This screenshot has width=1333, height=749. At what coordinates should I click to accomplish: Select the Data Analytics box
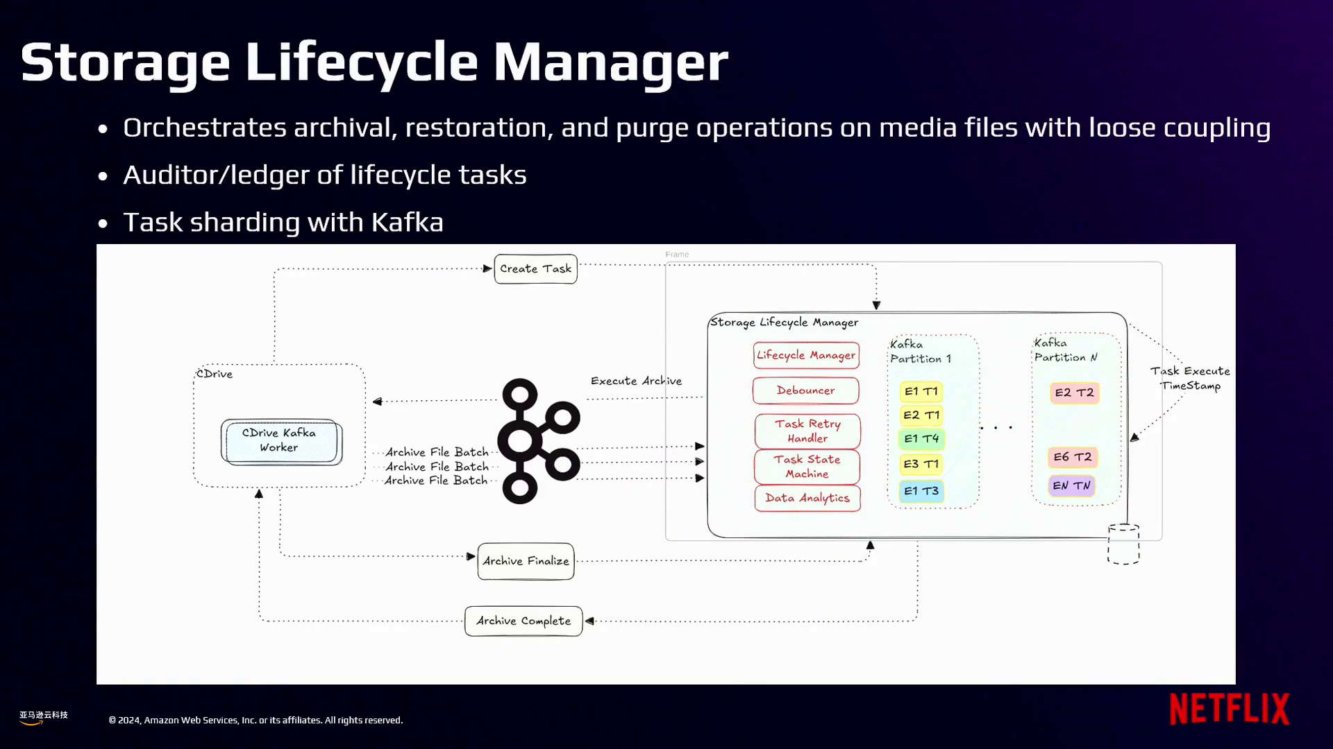click(807, 498)
